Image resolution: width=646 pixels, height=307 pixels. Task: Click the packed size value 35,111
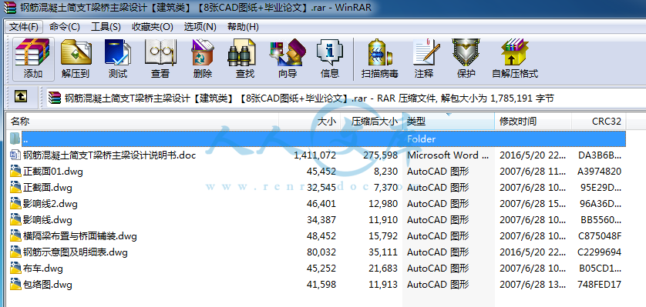[x=383, y=252]
